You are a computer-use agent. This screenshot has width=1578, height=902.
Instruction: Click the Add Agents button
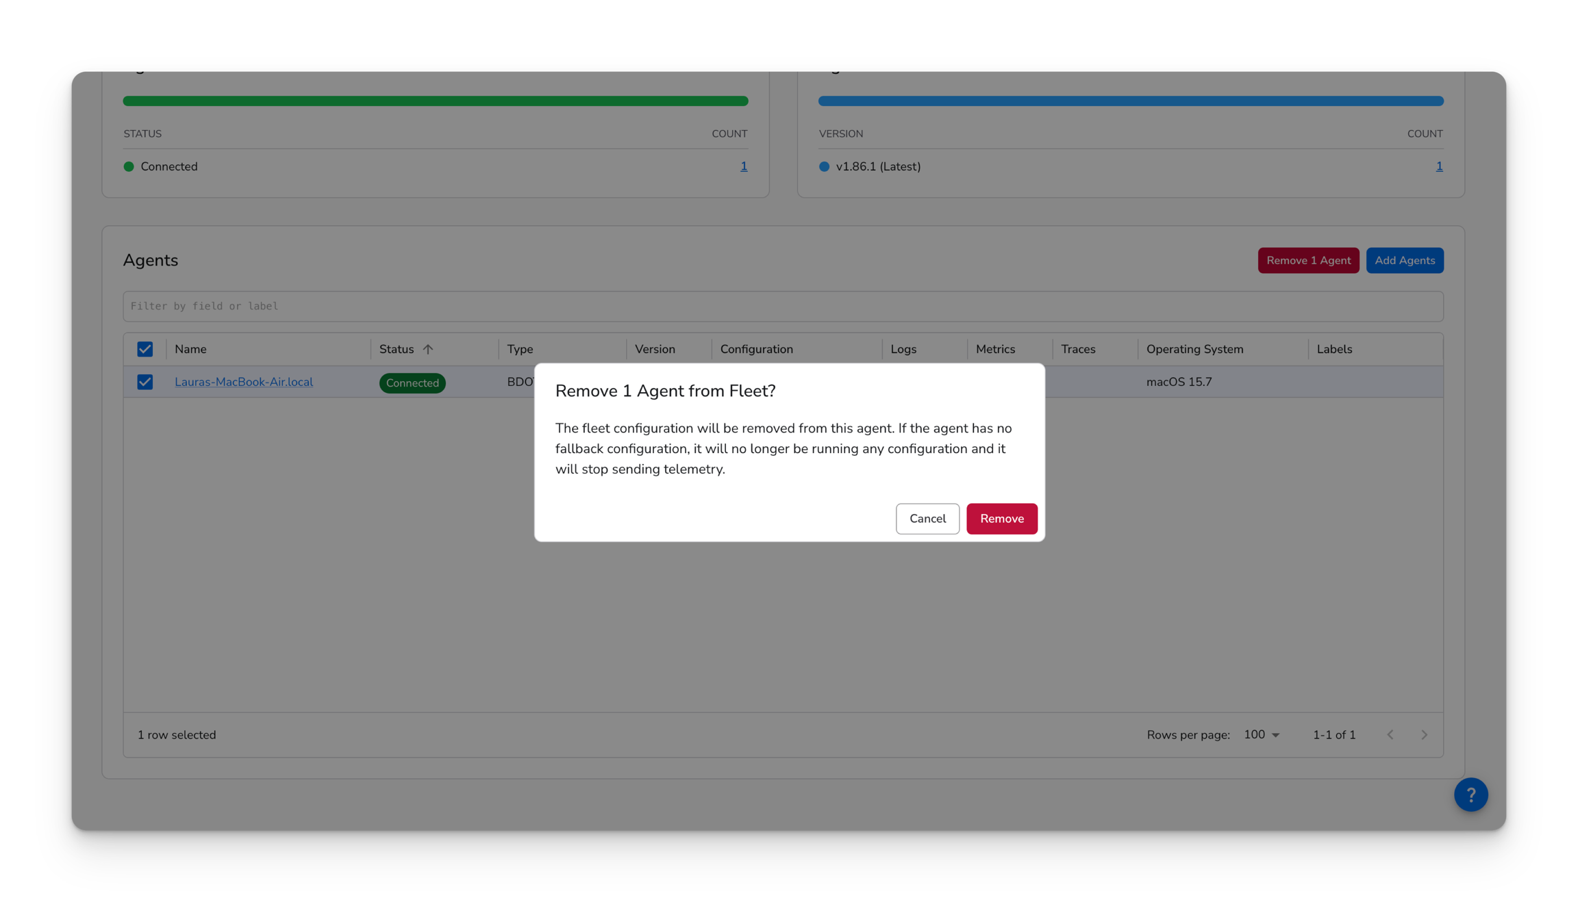(x=1404, y=260)
